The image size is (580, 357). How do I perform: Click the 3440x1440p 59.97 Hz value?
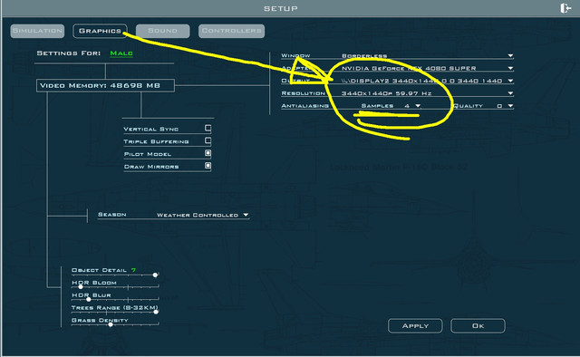pyautogui.click(x=387, y=93)
